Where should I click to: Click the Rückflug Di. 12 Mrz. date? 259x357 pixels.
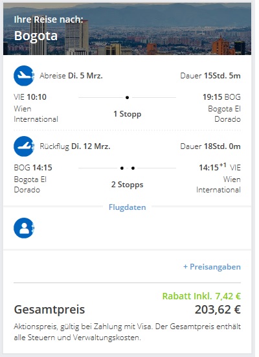coord(75,146)
